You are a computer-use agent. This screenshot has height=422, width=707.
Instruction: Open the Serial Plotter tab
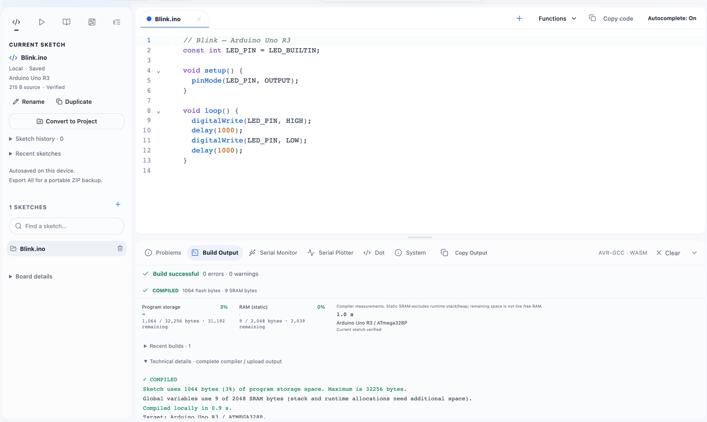[330, 253]
